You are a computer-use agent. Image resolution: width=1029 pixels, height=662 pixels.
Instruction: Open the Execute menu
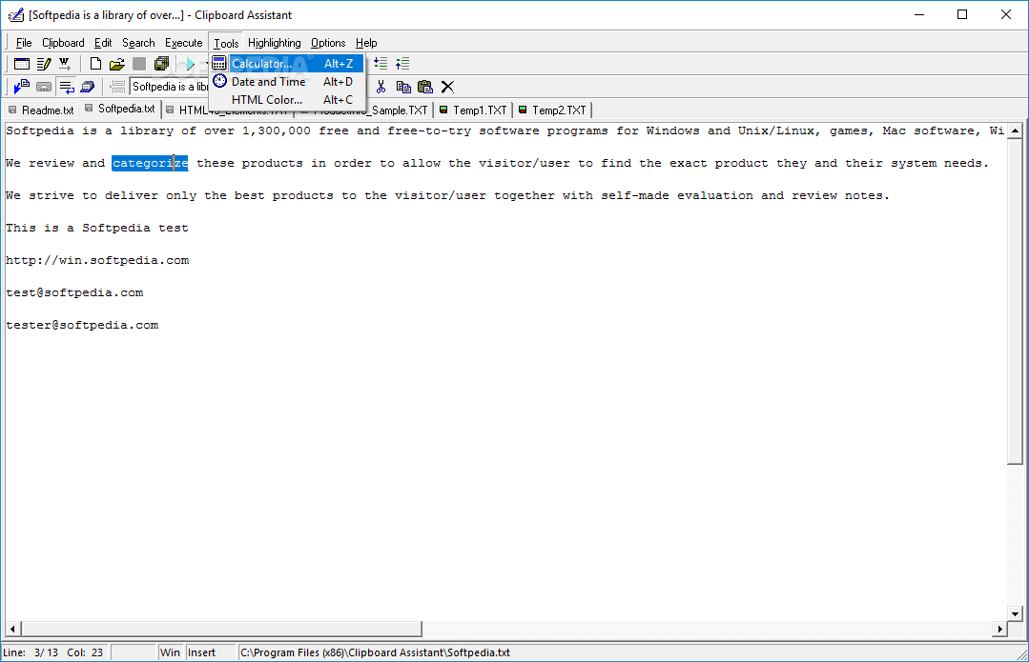[x=184, y=43]
